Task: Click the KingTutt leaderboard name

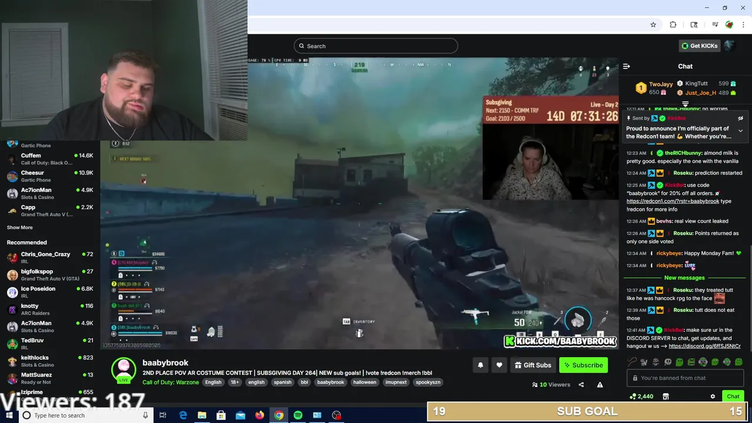Action: tap(696, 83)
